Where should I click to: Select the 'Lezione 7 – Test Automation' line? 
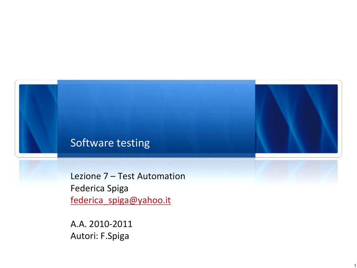tap(128, 176)
